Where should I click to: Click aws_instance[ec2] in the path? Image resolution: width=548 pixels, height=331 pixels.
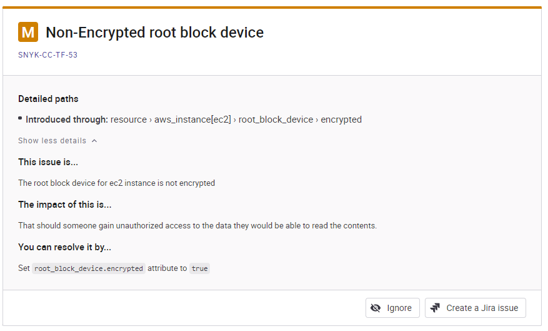pos(192,120)
